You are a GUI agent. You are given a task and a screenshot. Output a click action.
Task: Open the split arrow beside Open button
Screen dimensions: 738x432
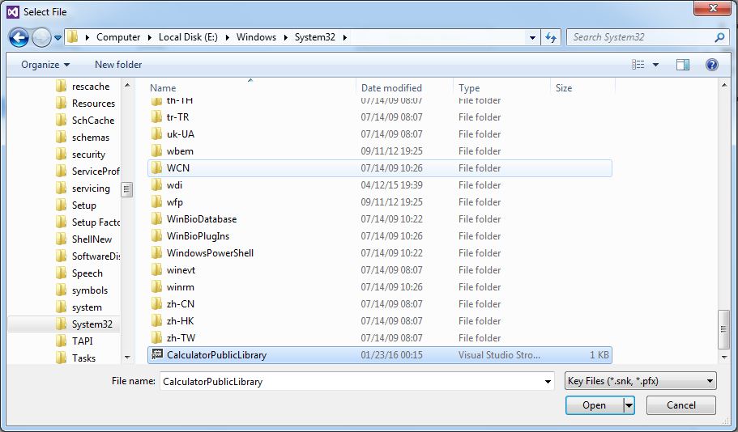(x=629, y=405)
